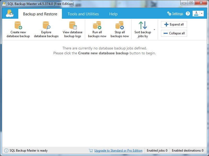Open the Help tab
Image resolution: width=209 pixels, height=156 pixels.
(x=113, y=14)
